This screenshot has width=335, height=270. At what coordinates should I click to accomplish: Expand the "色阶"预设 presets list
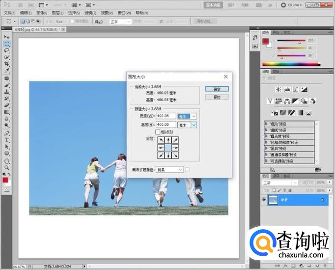(x=266, y=124)
